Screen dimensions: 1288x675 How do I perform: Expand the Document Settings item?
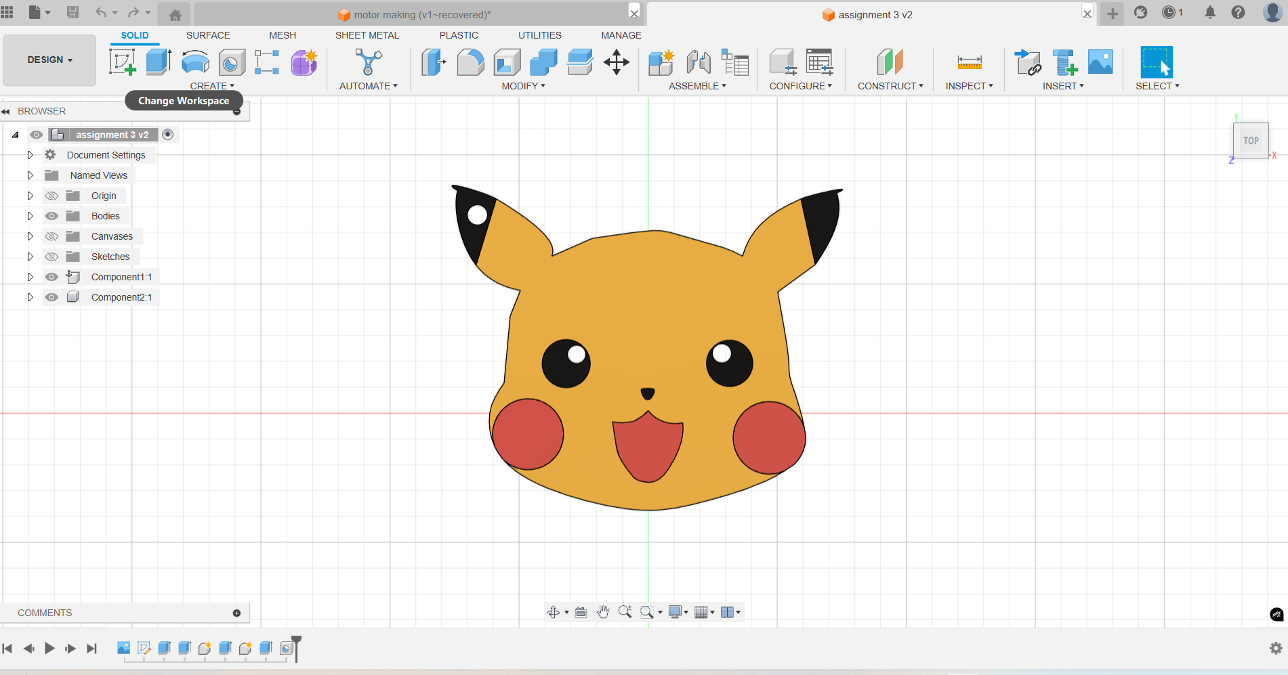click(30, 154)
